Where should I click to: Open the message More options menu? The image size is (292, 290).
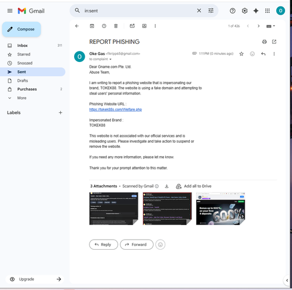[x=274, y=54]
